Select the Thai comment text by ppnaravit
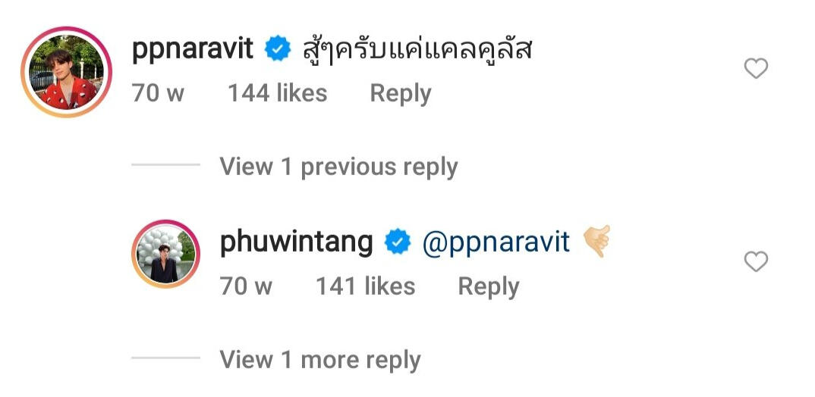 (417, 48)
